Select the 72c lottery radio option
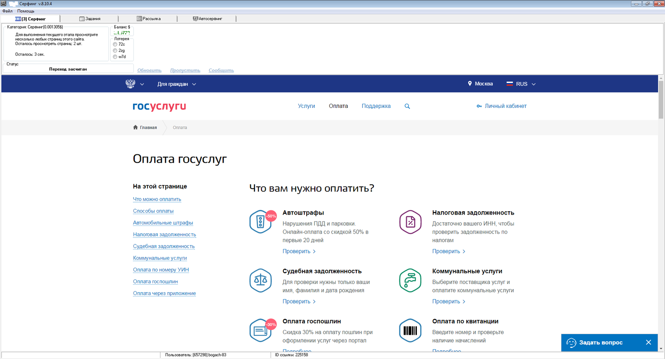This screenshot has width=665, height=359. (x=115, y=44)
